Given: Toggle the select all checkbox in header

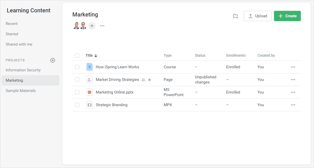Looking at the screenshot, I should click(77, 56).
